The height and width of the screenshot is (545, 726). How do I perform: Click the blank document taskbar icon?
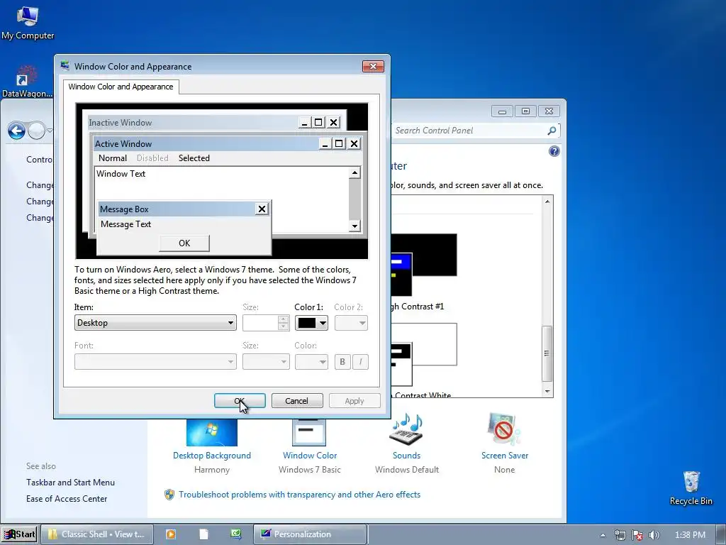tap(203, 534)
